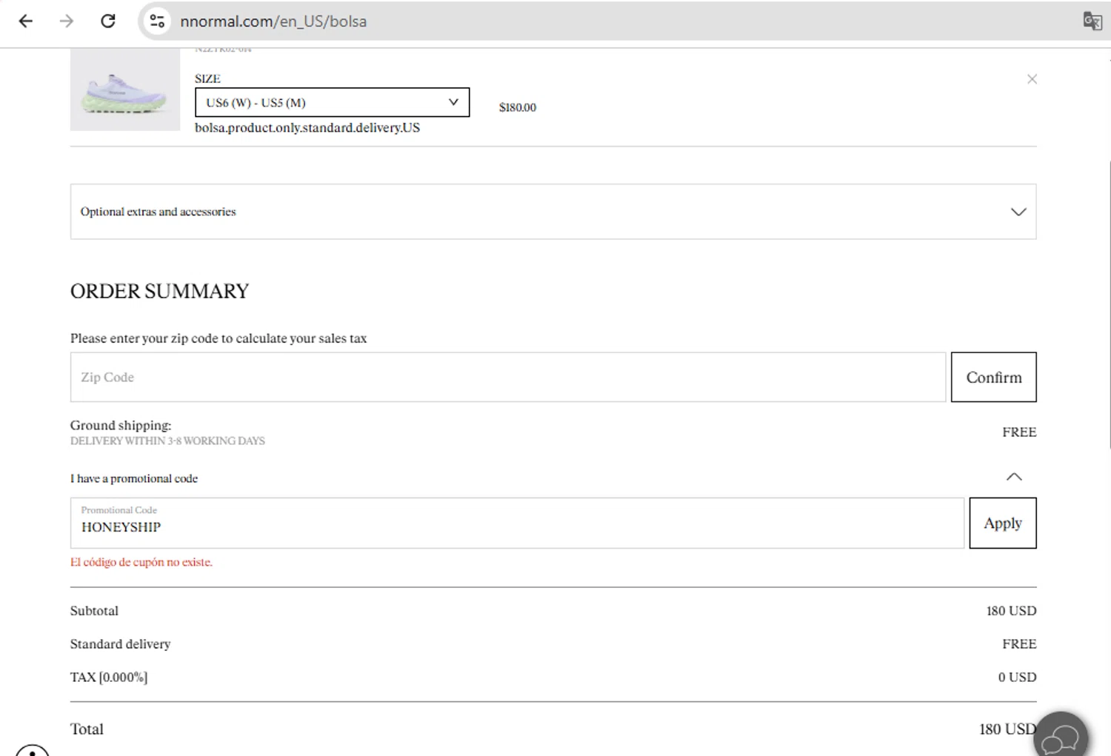Click the coupon error message

(141, 562)
